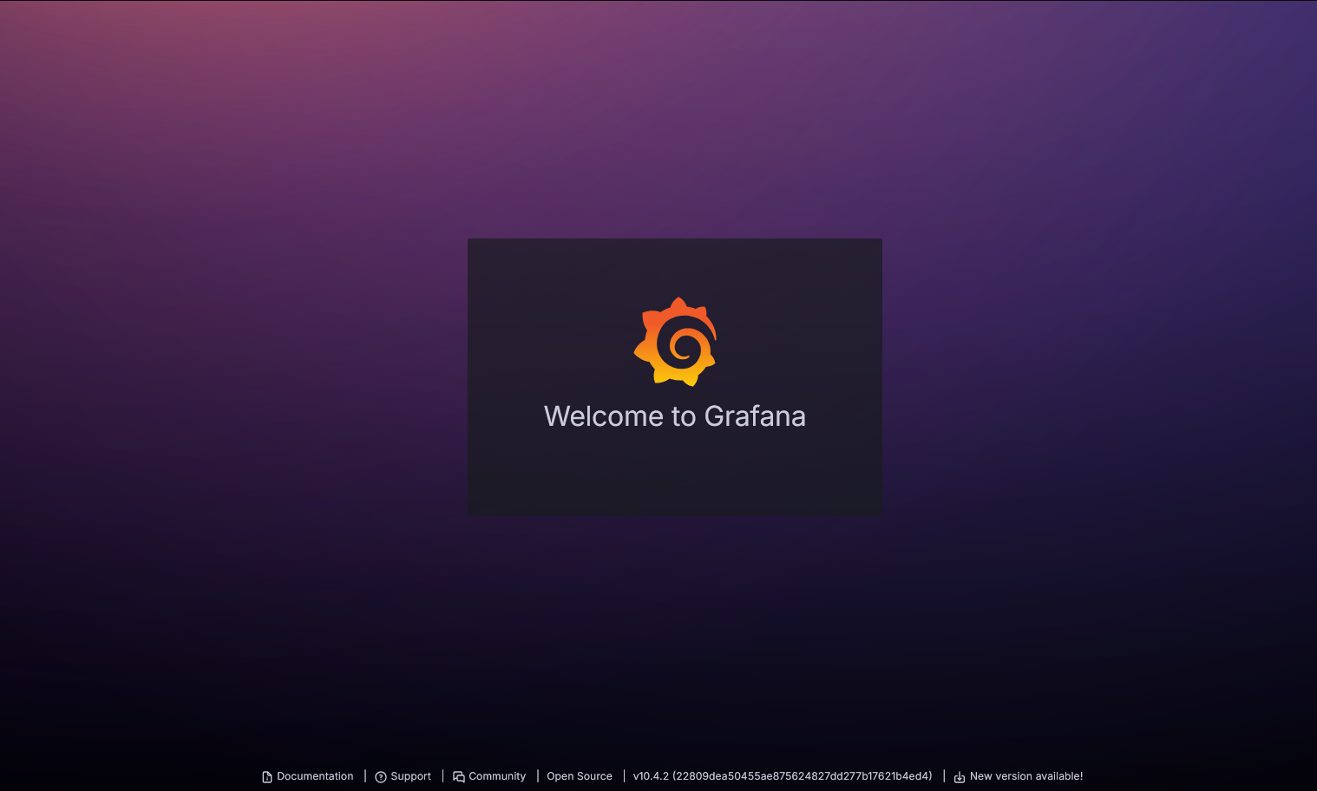Image resolution: width=1317 pixels, height=791 pixels.
Task: Click the v10.4.2 version number
Action: (651, 776)
